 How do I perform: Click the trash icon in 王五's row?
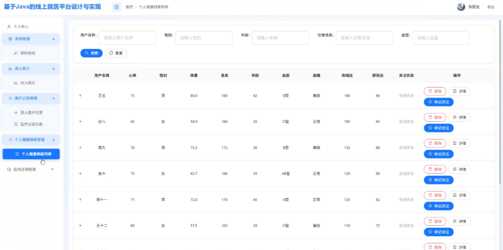tap(430, 91)
